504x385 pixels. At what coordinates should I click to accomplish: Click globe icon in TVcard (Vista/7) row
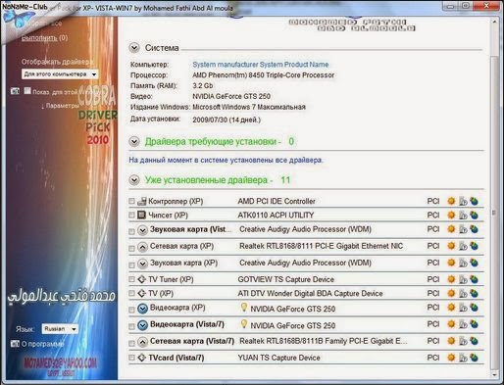[474, 358]
